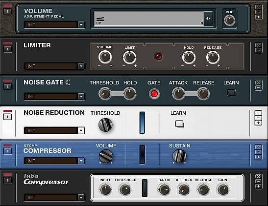Click the Tube Compressor GAIN knob
The width and height of the screenshot is (268, 206).
click(x=223, y=189)
